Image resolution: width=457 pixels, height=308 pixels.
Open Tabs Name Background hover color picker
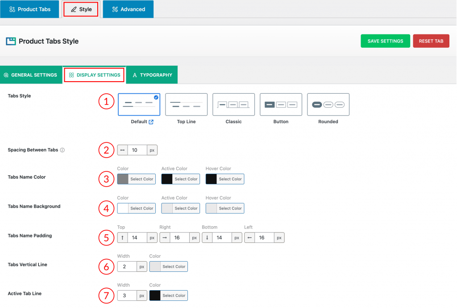[x=224, y=208]
